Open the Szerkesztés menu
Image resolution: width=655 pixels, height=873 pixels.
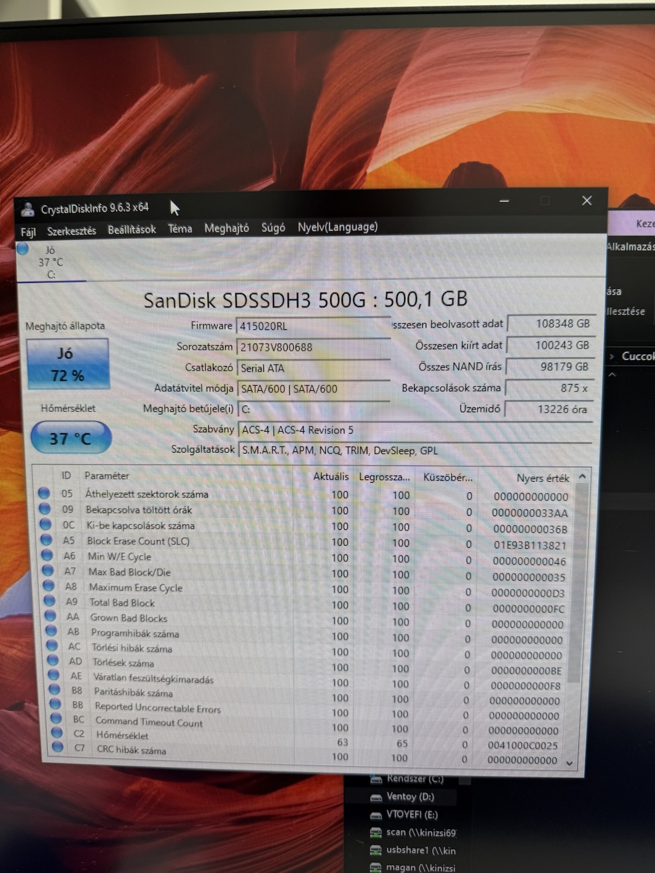click(x=72, y=231)
